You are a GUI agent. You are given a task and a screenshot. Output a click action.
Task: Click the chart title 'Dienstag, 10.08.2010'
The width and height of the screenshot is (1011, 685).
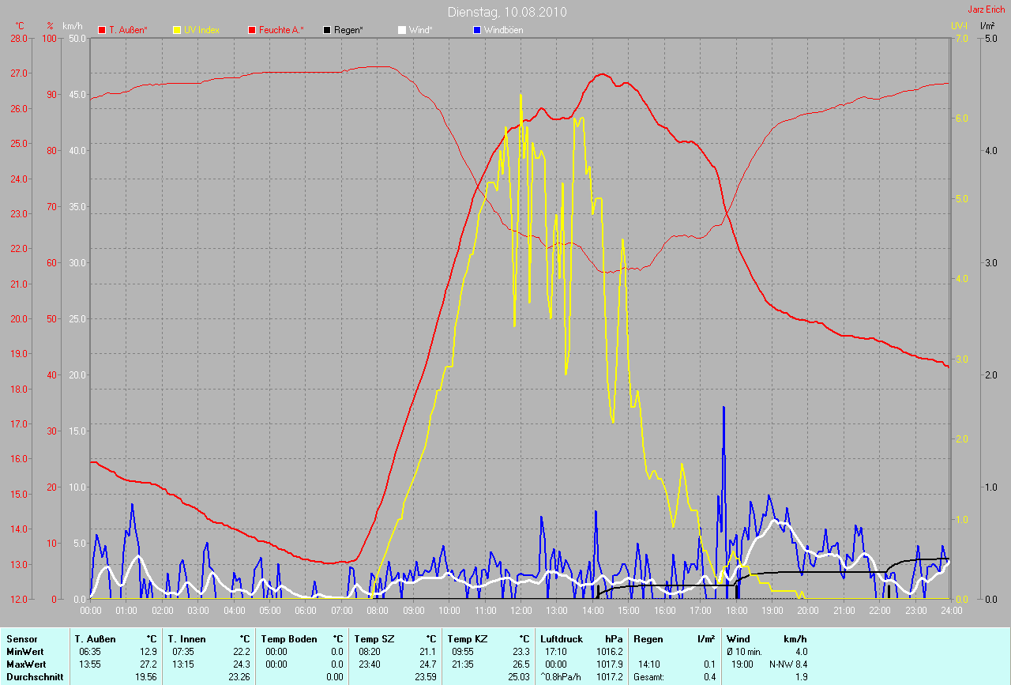pyautogui.click(x=507, y=12)
